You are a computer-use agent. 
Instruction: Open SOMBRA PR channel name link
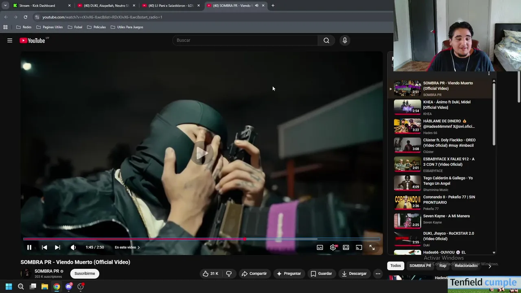pyautogui.click(x=47, y=271)
